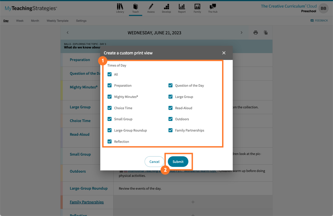
Task: Open The Hub megaphone icon
Action: click(x=212, y=8)
